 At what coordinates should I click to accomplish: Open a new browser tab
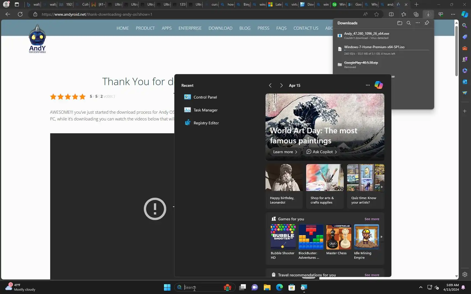click(x=416, y=4)
